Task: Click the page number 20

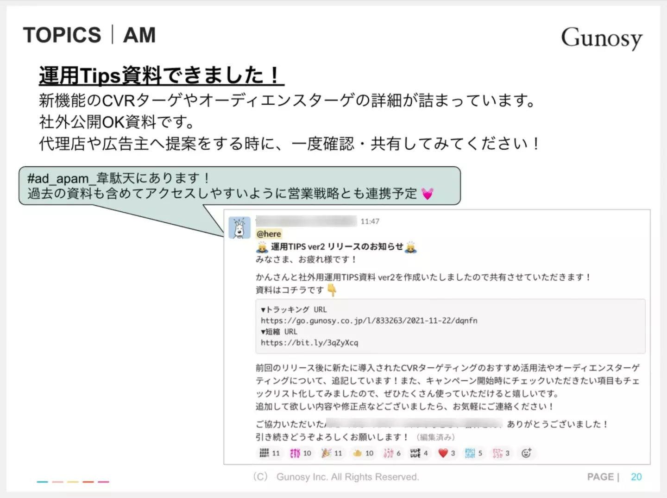Action: [x=636, y=477]
